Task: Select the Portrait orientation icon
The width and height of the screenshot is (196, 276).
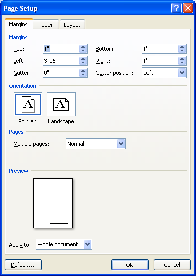Action: tap(28, 104)
